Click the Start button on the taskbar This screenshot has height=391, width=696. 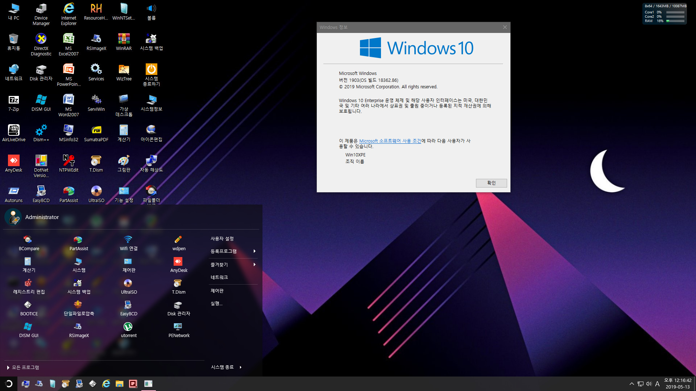[x=9, y=384]
